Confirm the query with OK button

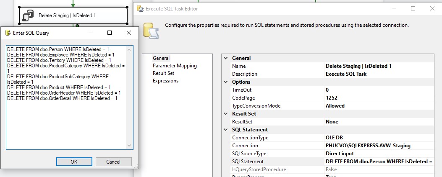[x=74, y=162]
